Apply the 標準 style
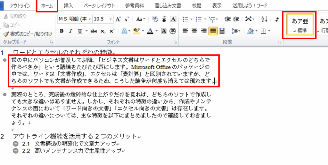The width and height of the screenshot is (328, 165). point(300,25)
